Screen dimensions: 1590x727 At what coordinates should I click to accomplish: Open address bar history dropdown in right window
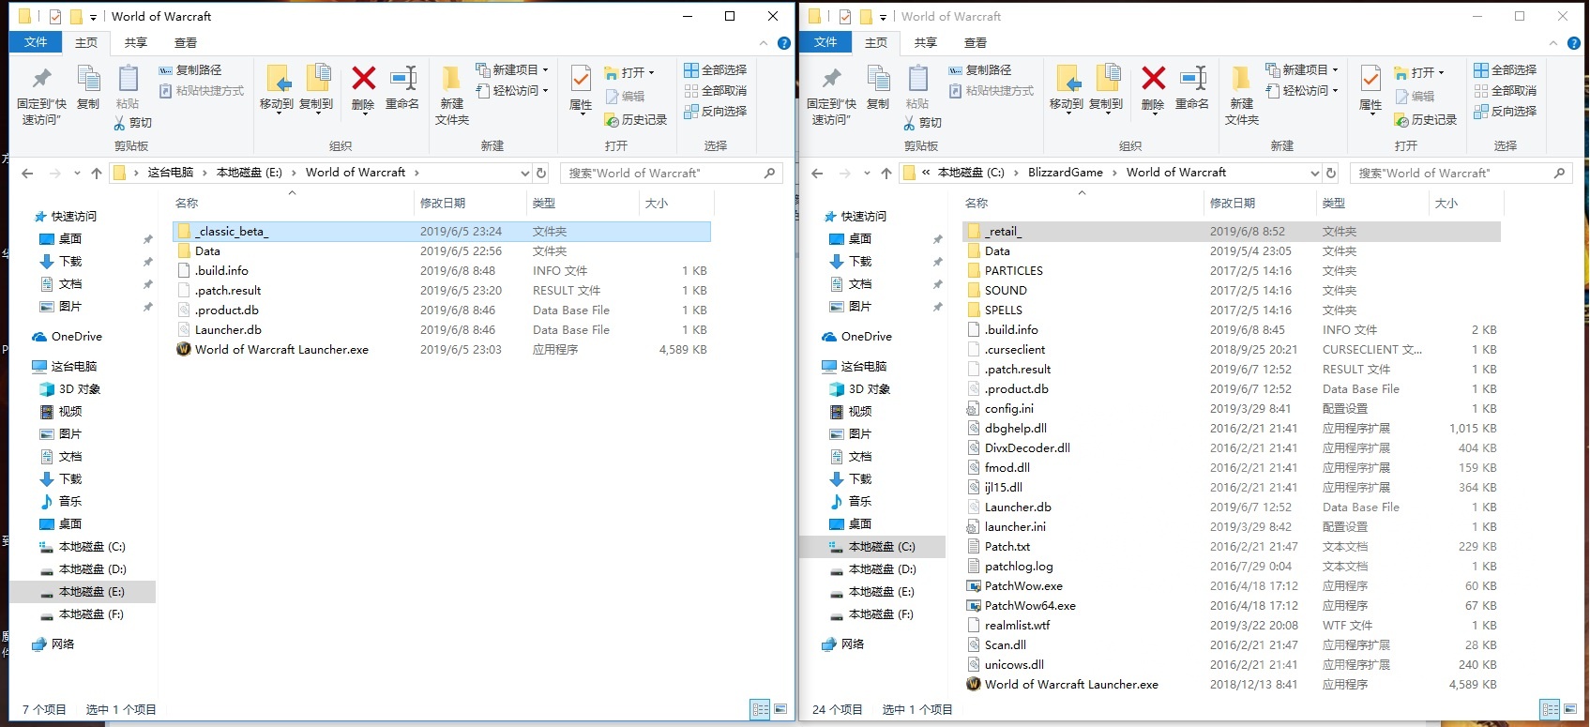click(x=1315, y=173)
